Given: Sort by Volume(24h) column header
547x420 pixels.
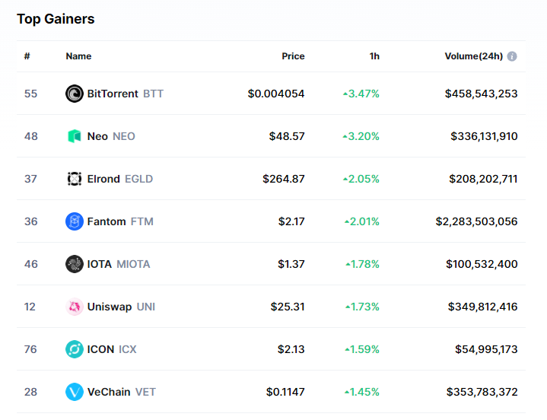Looking at the screenshot, I should 473,56.
